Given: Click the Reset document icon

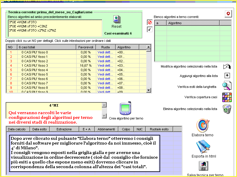Looking at the screenshot, I should pos(117,19).
